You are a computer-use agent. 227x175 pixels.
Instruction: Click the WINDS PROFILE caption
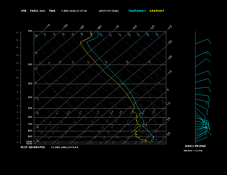pyautogui.click(x=195, y=146)
